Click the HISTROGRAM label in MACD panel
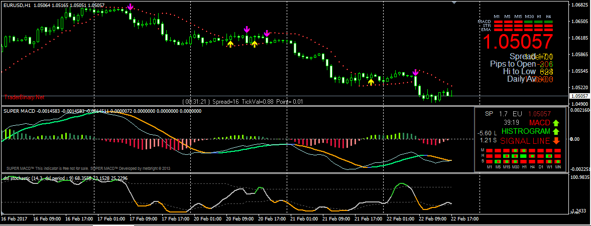 525,131
